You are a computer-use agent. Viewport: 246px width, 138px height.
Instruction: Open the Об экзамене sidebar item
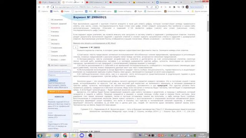click(x=57, y=20)
